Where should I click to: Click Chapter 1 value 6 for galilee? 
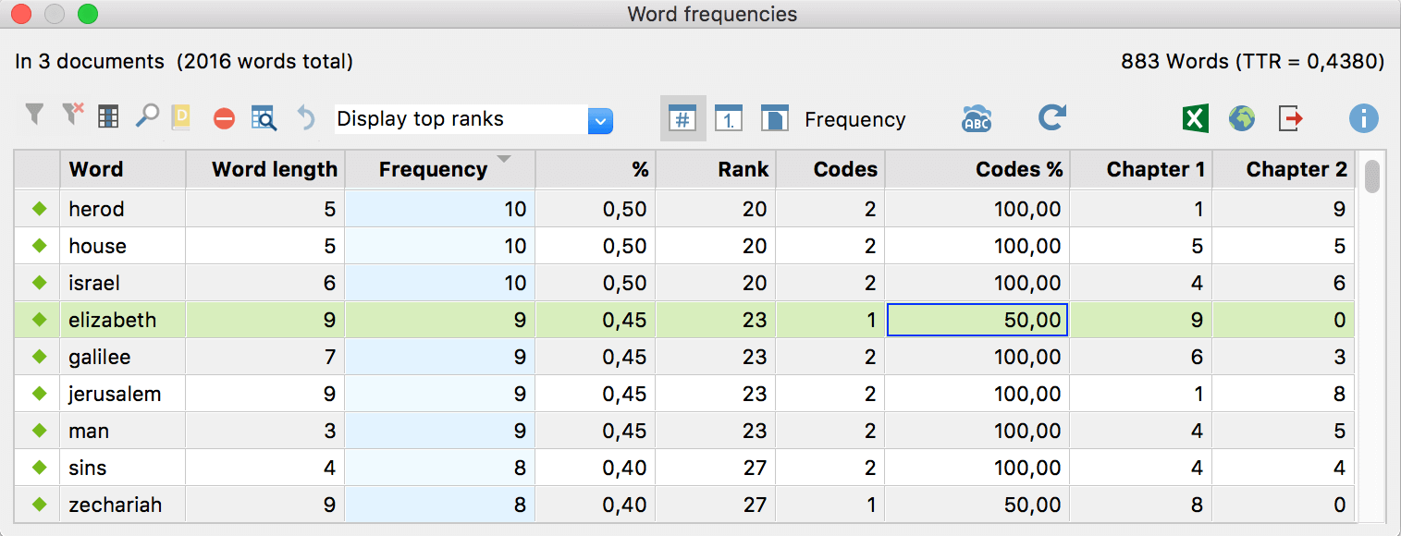(1141, 357)
